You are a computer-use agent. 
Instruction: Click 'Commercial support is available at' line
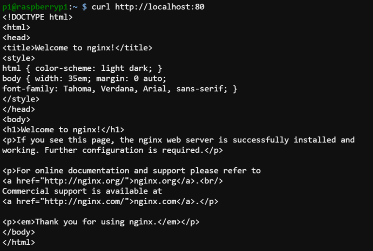click(x=82, y=191)
